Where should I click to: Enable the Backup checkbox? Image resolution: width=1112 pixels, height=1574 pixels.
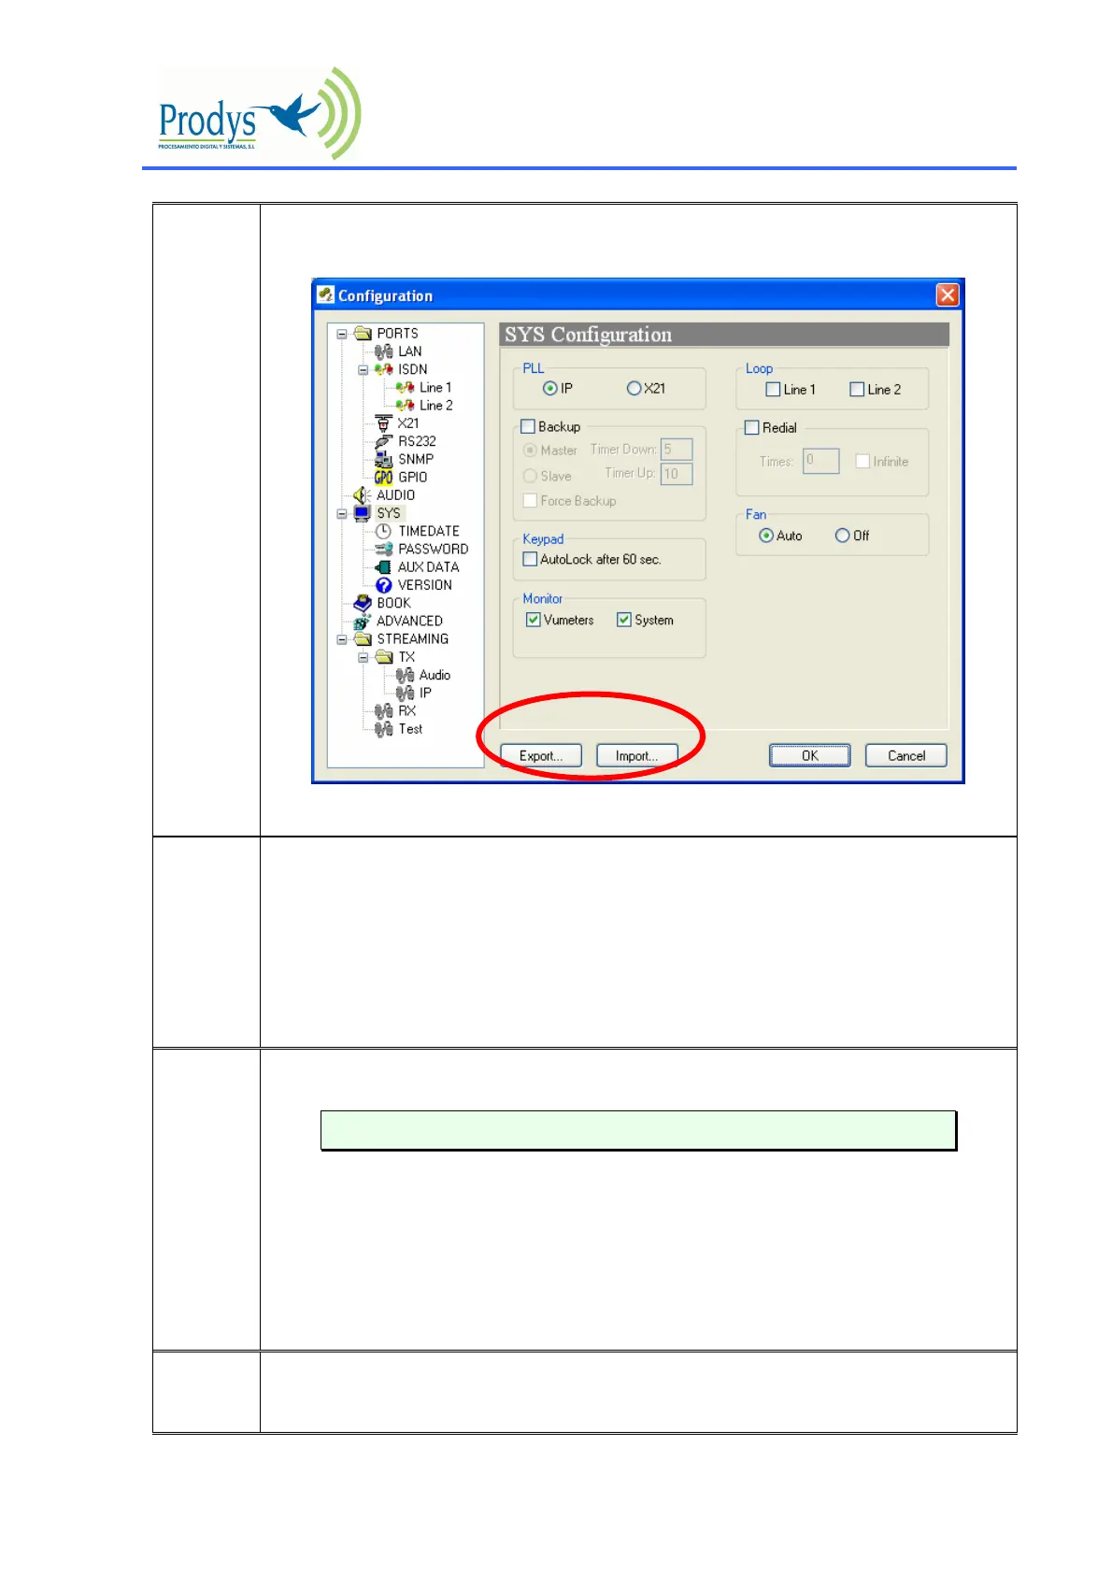click(x=528, y=426)
